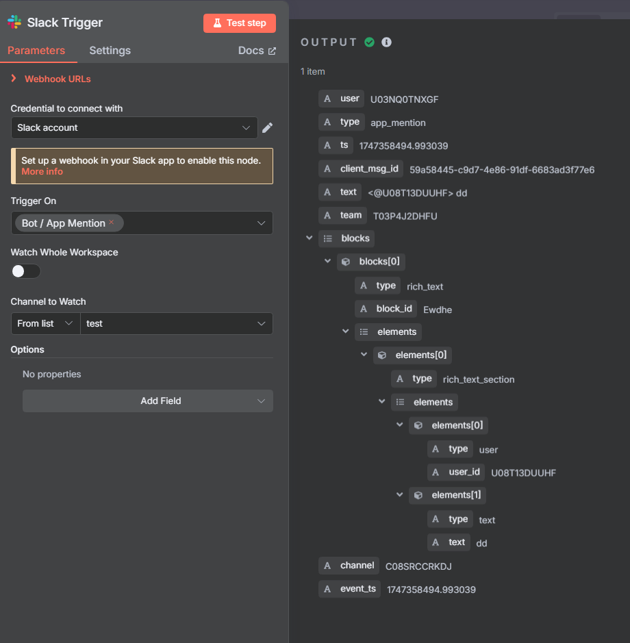
Task: Collapse the elements[0] user object
Action: pyautogui.click(x=399, y=425)
